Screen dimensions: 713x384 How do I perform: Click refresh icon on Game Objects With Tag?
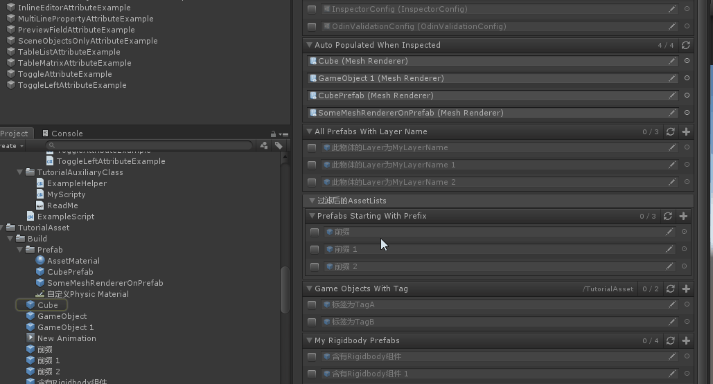(x=670, y=289)
